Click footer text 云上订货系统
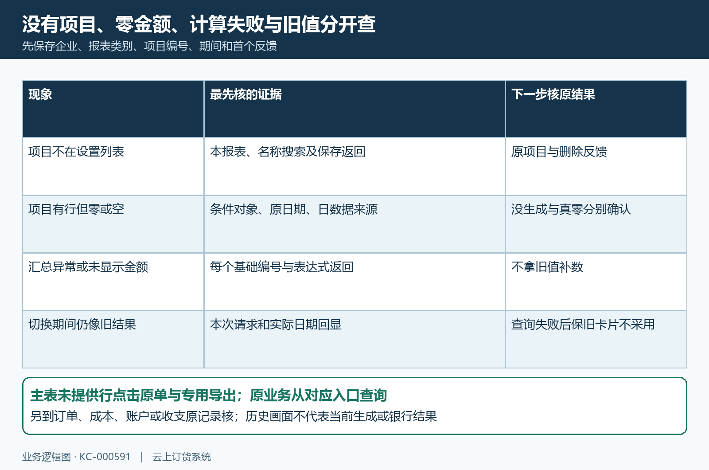709x470 pixels. [x=182, y=457]
